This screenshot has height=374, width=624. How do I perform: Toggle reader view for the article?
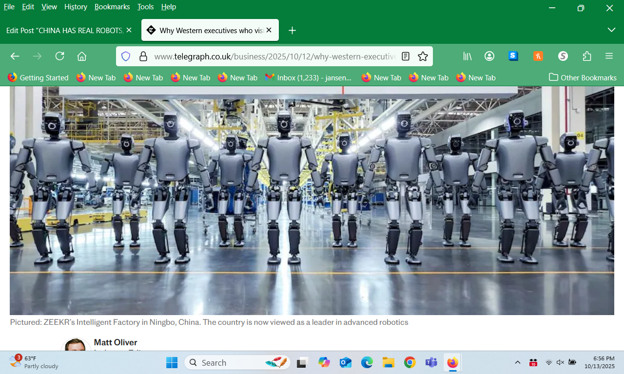(x=406, y=56)
